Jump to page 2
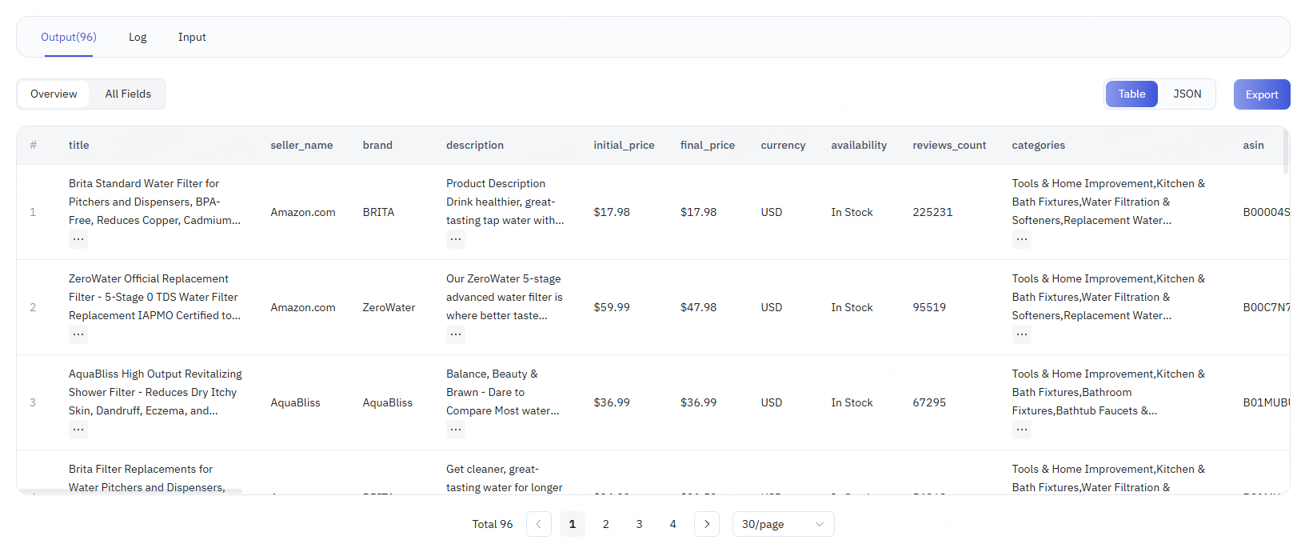Viewport: 1301px width, 552px height. click(x=606, y=524)
